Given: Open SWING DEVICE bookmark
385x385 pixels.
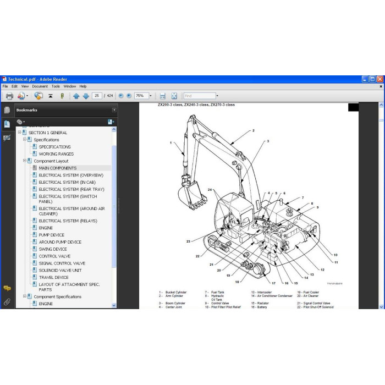Looking at the screenshot, I should [x=53, y=249].
